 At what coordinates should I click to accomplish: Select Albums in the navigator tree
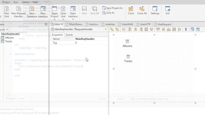[x=9, y=38]
